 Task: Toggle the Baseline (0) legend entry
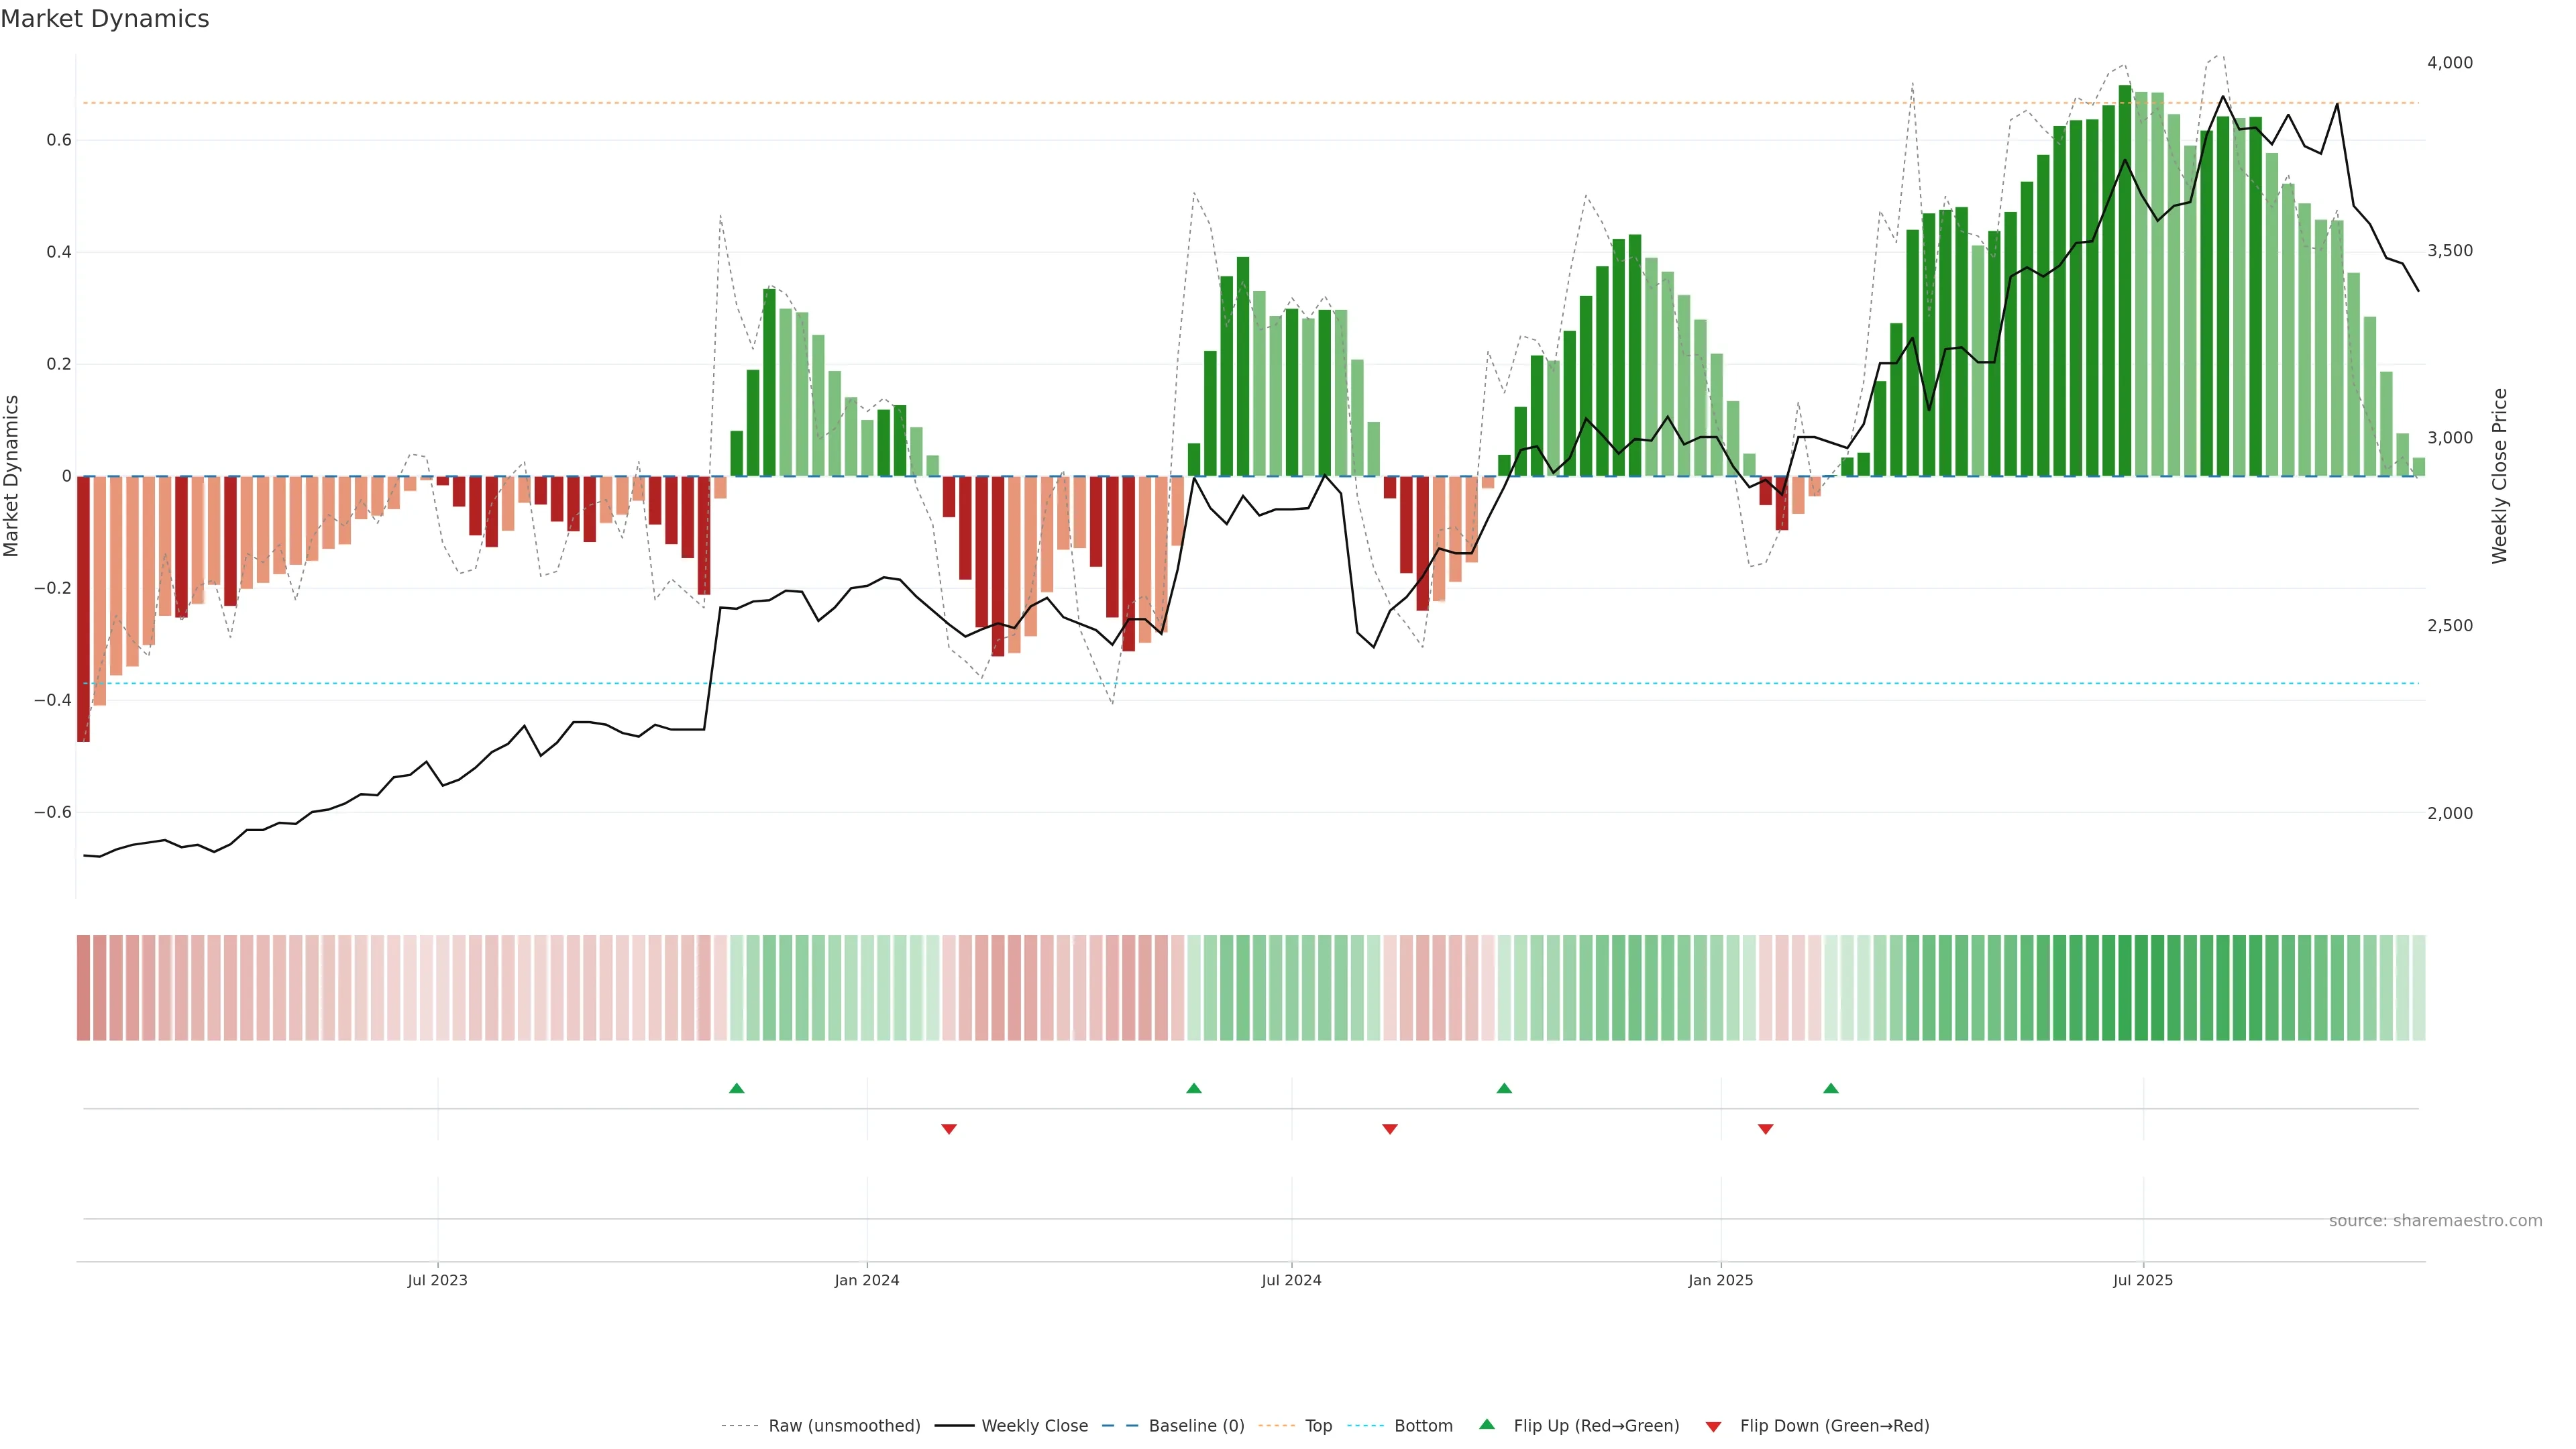pos(1196,1426)
